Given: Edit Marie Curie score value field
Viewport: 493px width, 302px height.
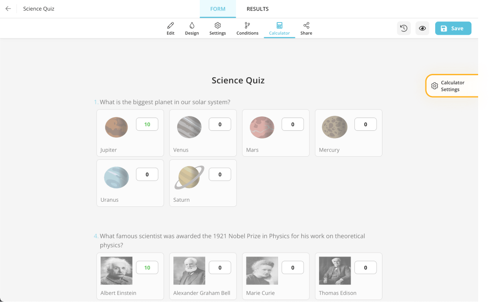Looking at the screenshot, I should [292, 268].
